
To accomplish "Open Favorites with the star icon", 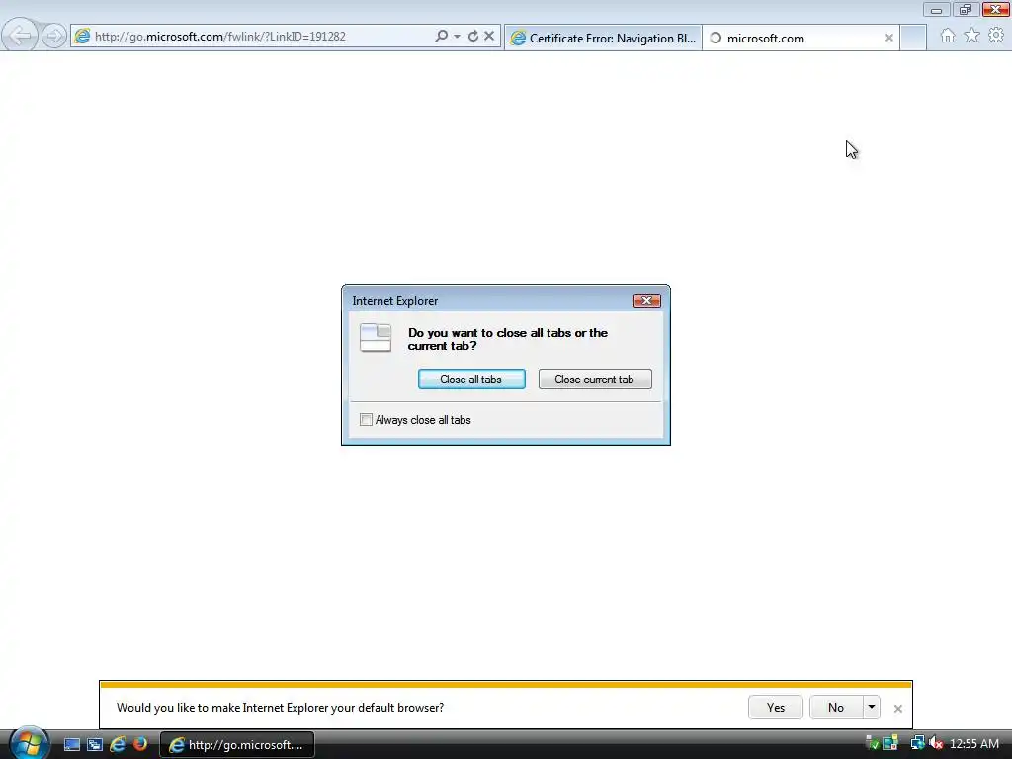I will click(x=972, y=36).
